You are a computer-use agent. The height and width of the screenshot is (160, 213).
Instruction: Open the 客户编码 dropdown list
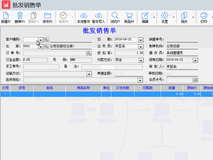click(41, 40)
